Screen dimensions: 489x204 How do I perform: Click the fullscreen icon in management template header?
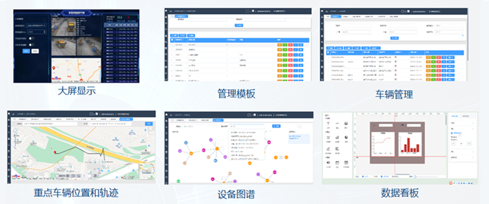[x=247, y=11]
